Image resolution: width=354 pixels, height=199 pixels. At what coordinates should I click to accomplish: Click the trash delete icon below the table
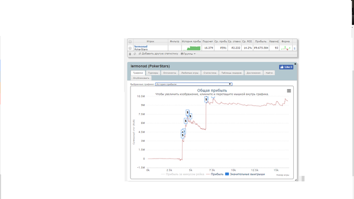[130, 54]
